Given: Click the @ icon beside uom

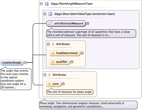Looking at the screenshot, I should coord(49,84).
